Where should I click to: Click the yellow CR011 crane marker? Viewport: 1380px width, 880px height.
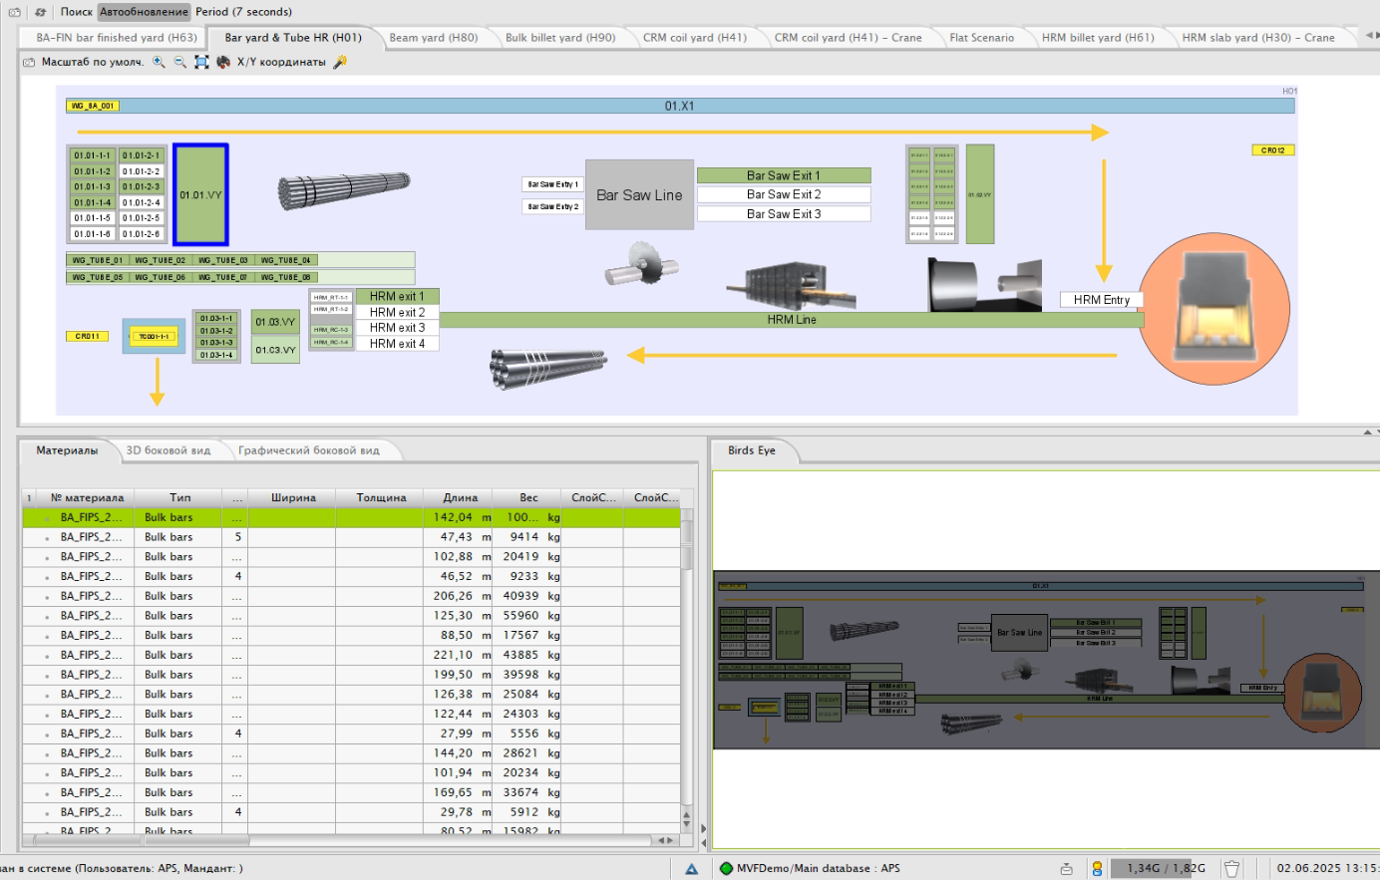[x=87, y=336]
